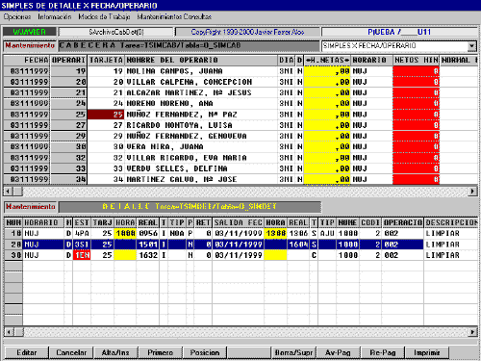Click the yellow salida hora cell 1300
The height and width of the screenshot is (361, 481).
pyautogui.click(x=275, y=233)
